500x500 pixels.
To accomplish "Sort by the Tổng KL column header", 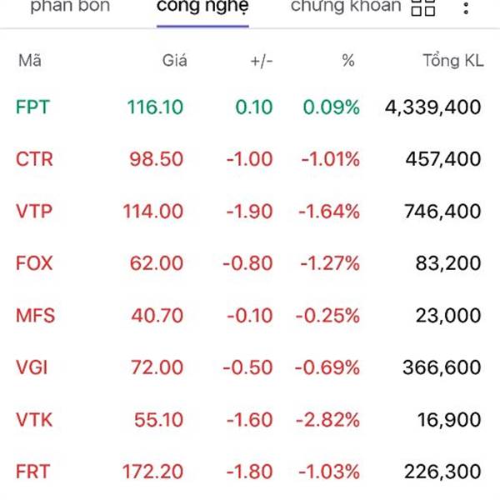I will (x=453, y=61).
